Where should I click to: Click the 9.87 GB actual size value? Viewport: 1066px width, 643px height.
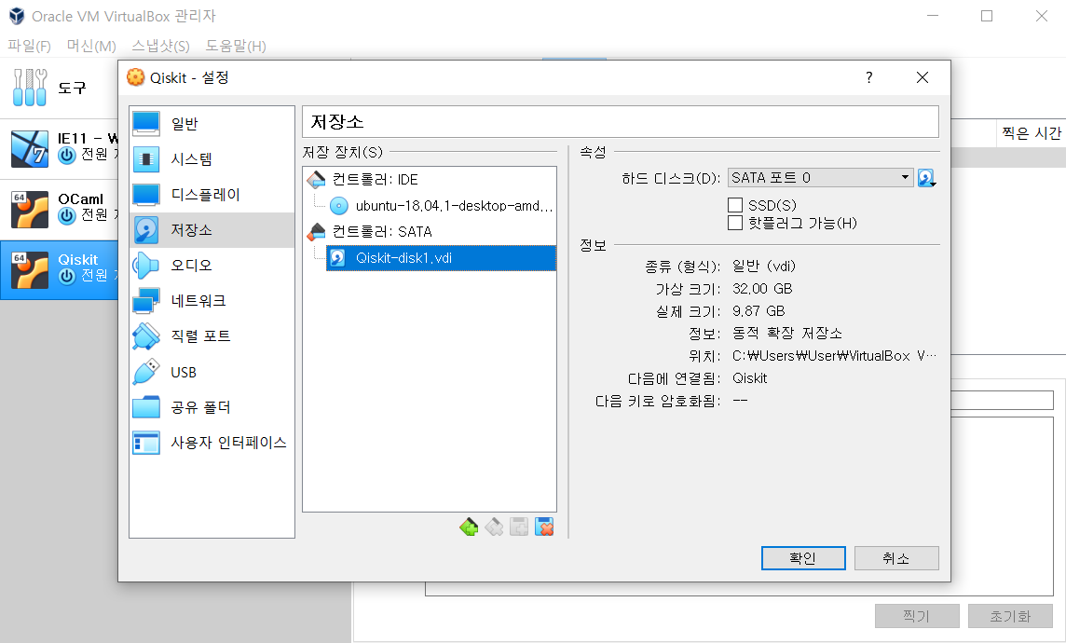pos(758,311)
